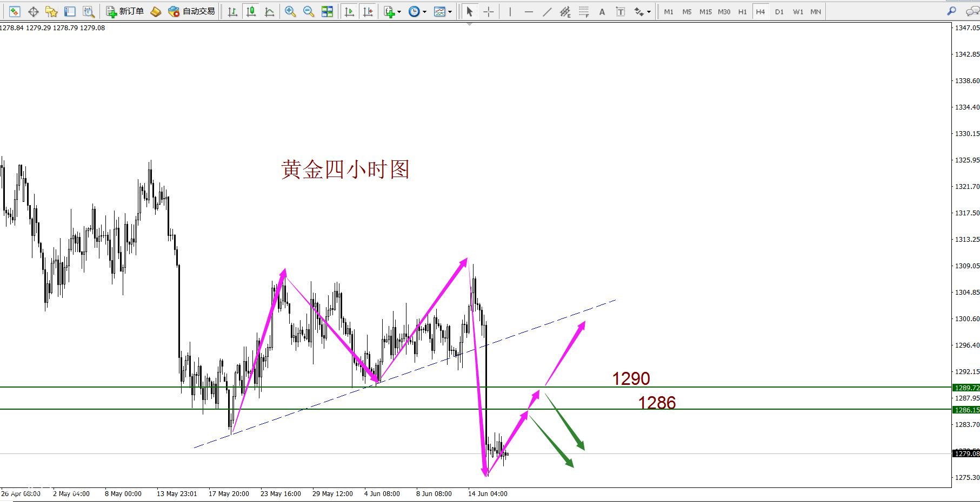Image resolution: width=980 pixels, height=502 pixels.
Task: Choose the text label 'A' tool
Action: pos(602,11)
